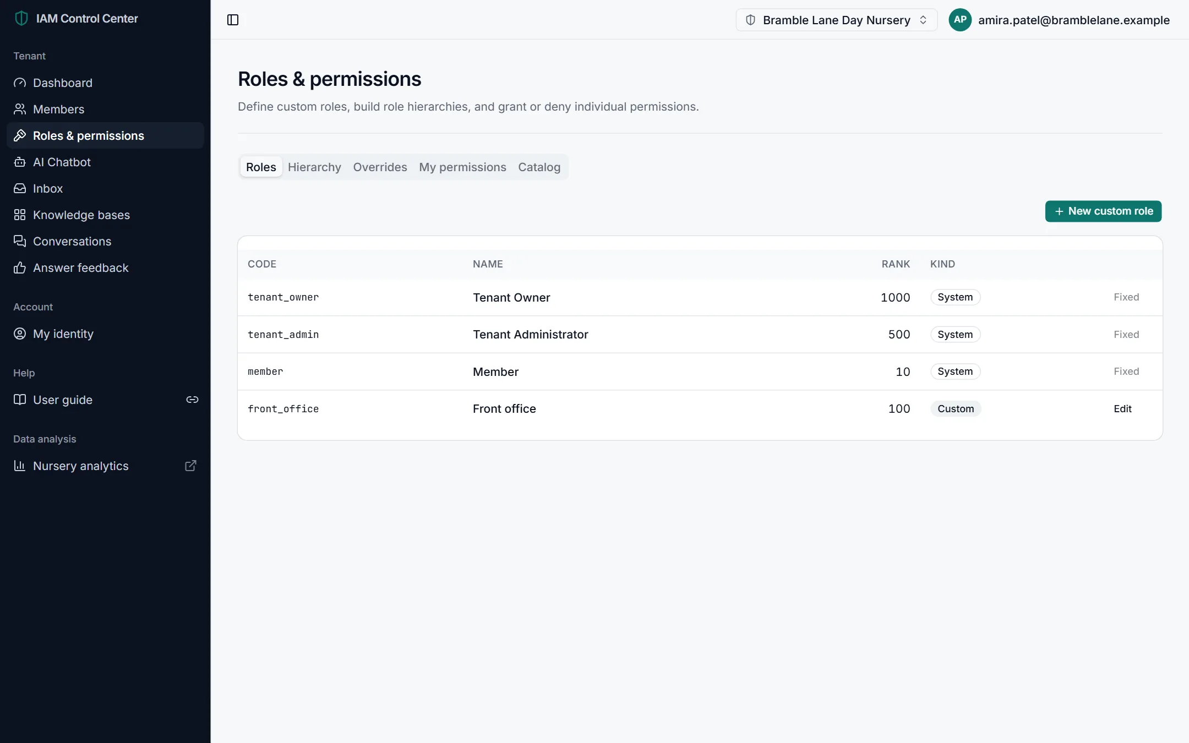
Task: Click rank value 10 in Member row
Action: (x=903, y=371)
